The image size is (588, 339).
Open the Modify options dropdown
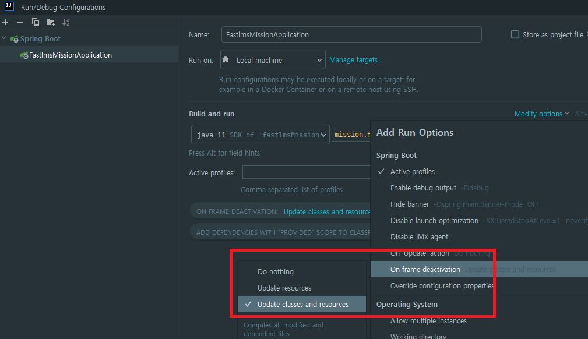tap(541, 114)
